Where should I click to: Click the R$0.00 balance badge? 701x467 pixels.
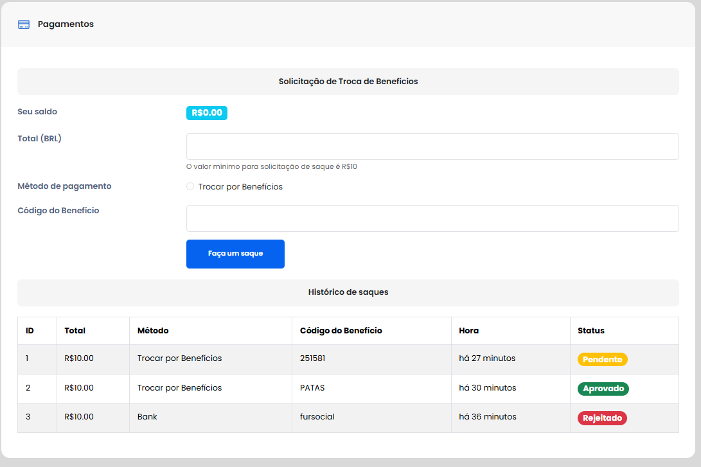207,113
